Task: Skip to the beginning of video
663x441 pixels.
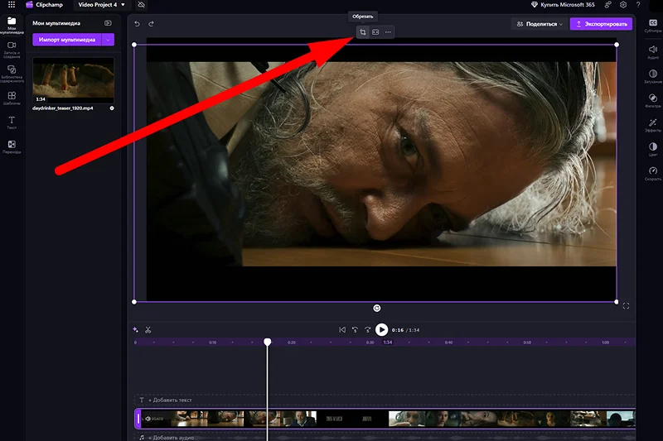Action: coord(342,329)
